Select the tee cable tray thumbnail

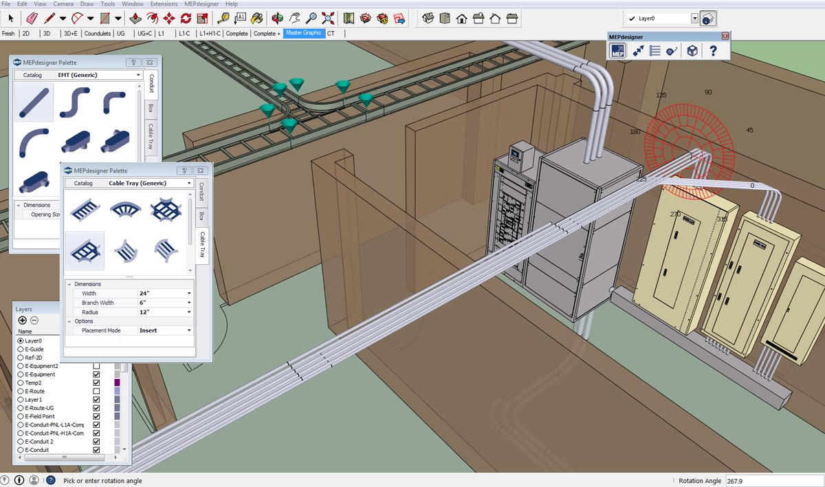pos(85,251)
